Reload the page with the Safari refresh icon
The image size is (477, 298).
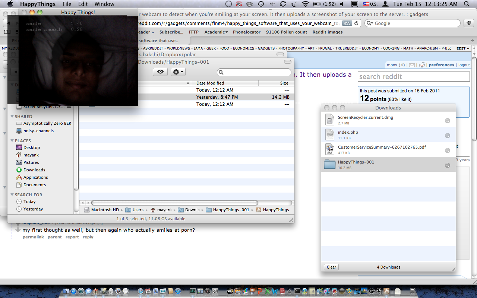click(357, 23)
